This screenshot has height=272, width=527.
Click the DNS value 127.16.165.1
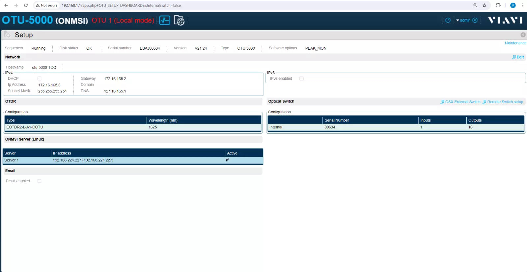pos(115,91)
